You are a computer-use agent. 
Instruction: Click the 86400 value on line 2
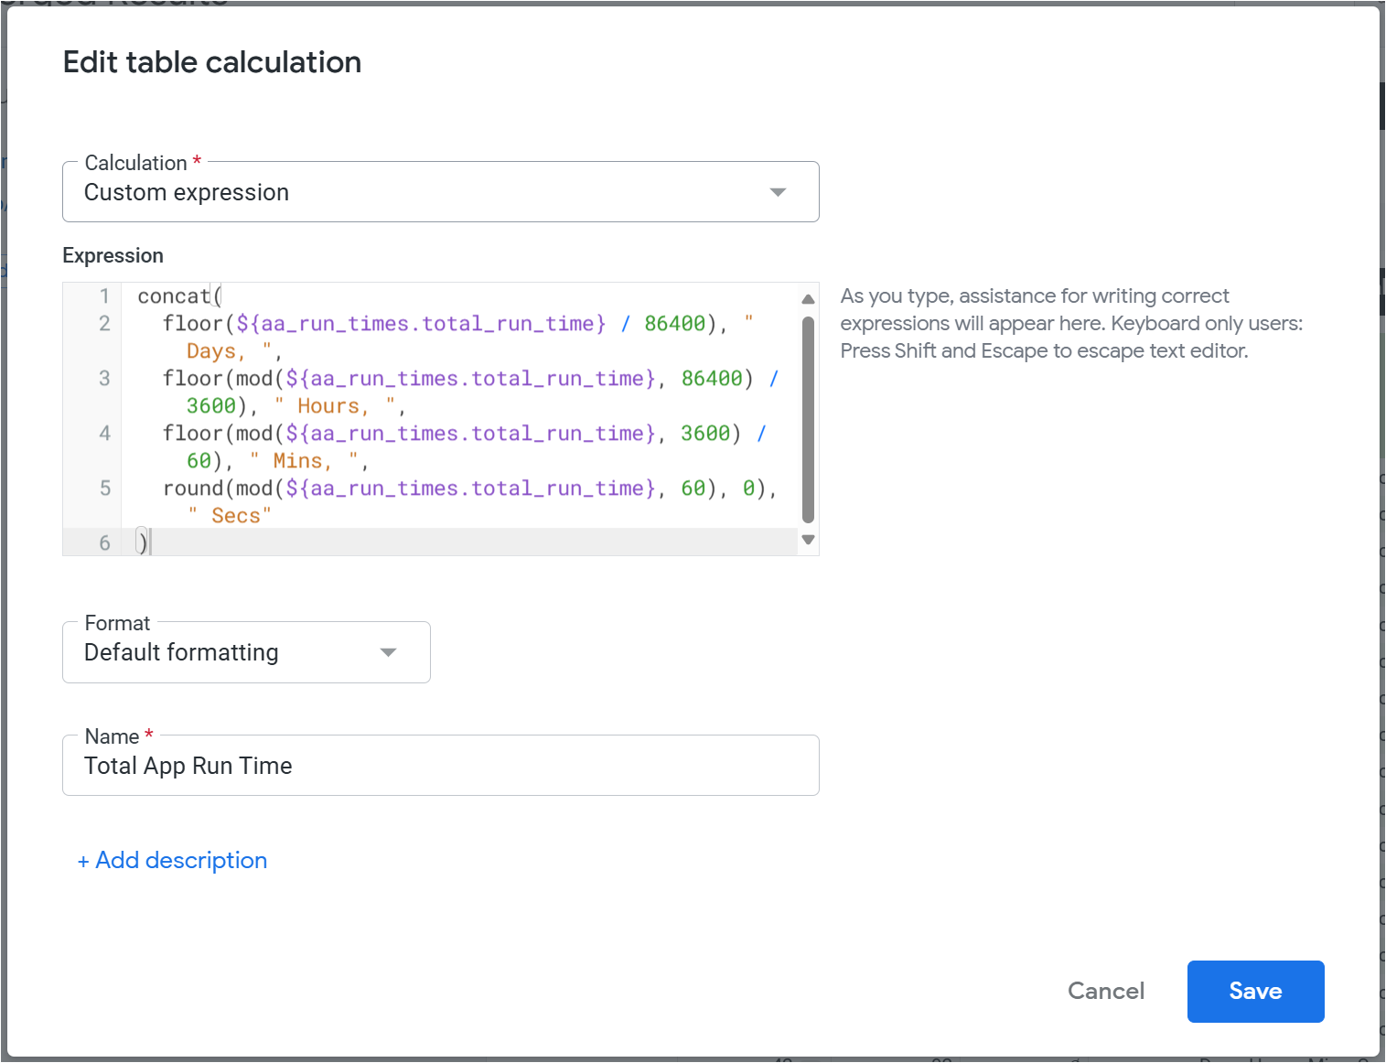click(674, 324)
